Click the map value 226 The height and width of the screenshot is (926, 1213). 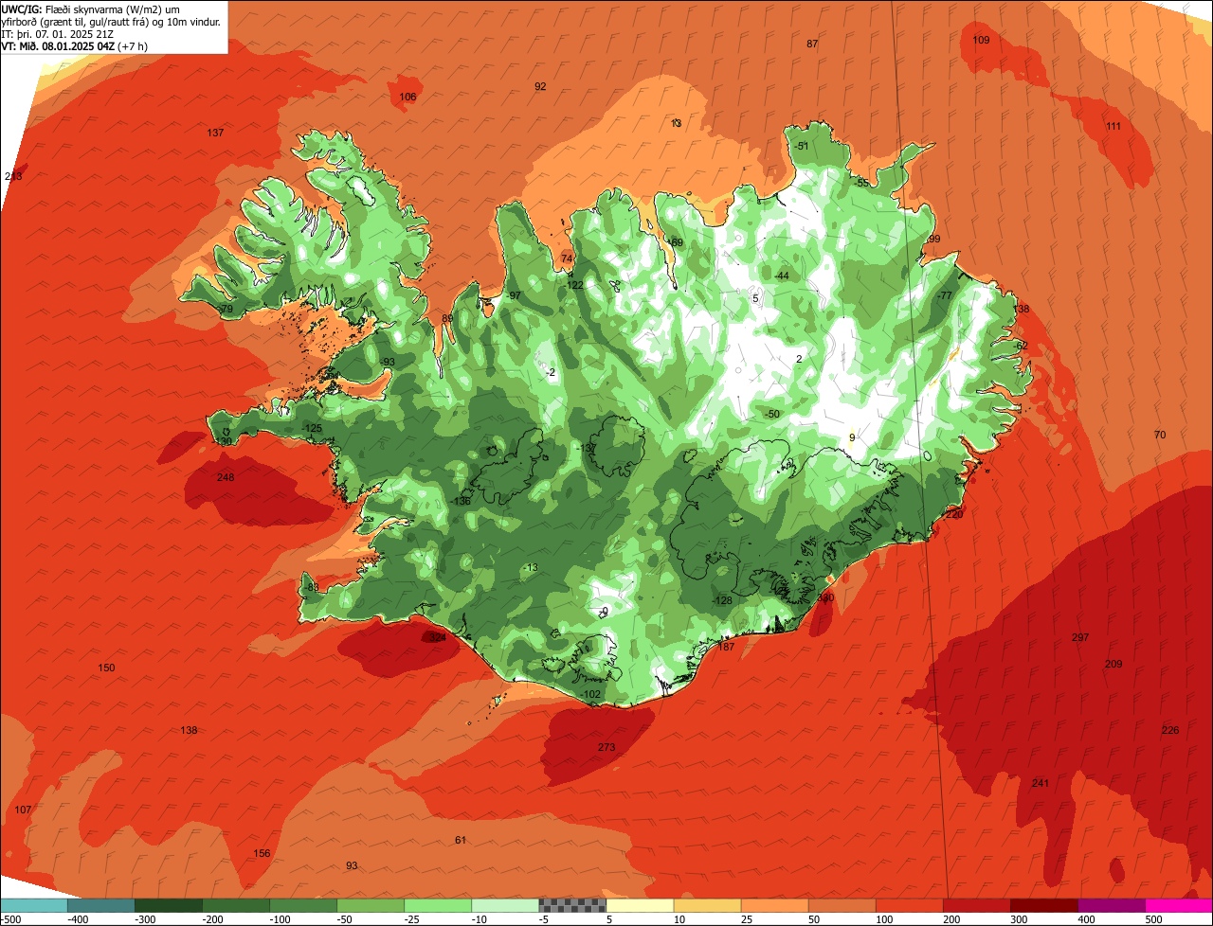pos(1170,730)
